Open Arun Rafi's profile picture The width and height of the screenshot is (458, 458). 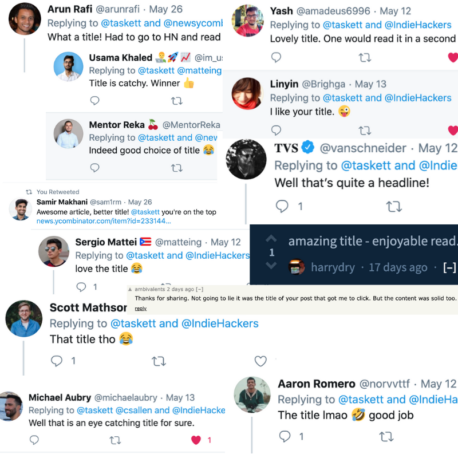click(x=25, y=19)
